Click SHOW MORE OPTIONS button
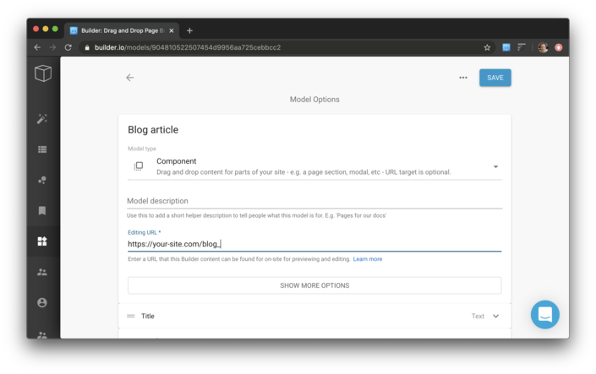Screen dimensions: 596x374 [x=314, y=285]
